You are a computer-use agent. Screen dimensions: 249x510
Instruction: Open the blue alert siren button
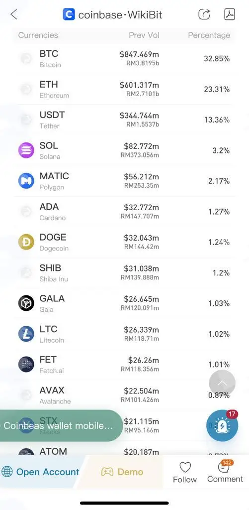point(222,425)
